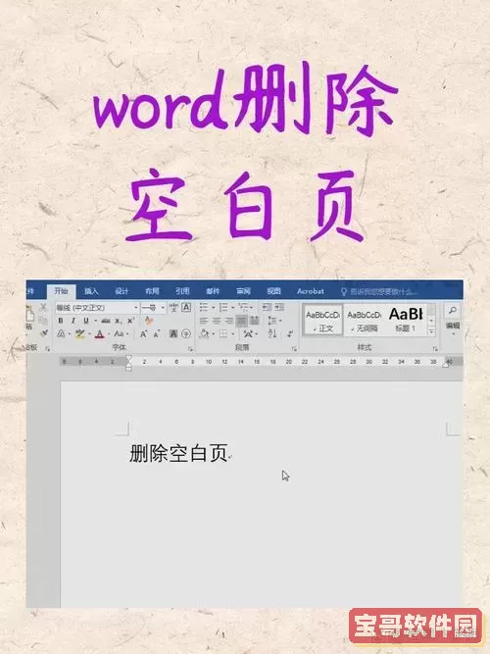The width and height of the screenshot is (490, 654).
Task: Open the Phonetic Guide tool
Action: [x=173, y=308]
